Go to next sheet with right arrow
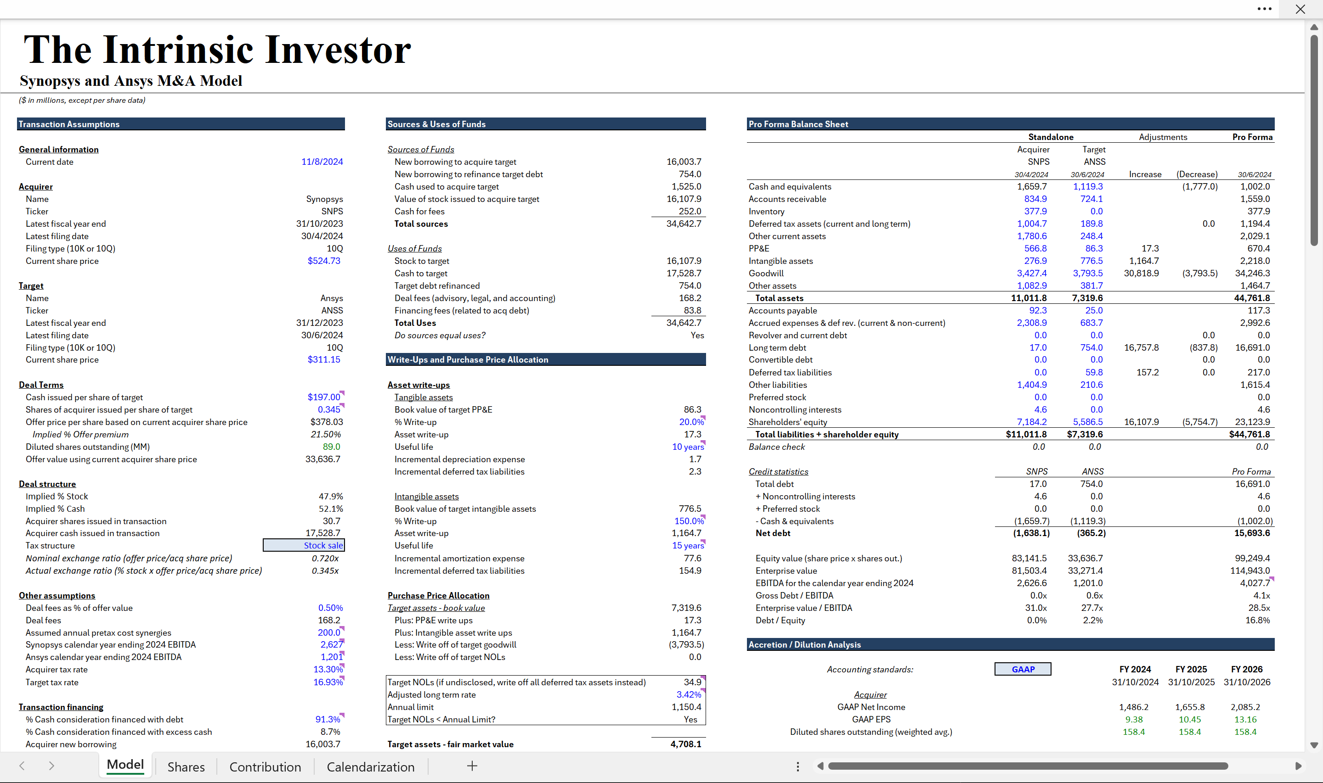The width and height of the screenshot is (1323, 783). pyautogui.click(x=51, y=766)
